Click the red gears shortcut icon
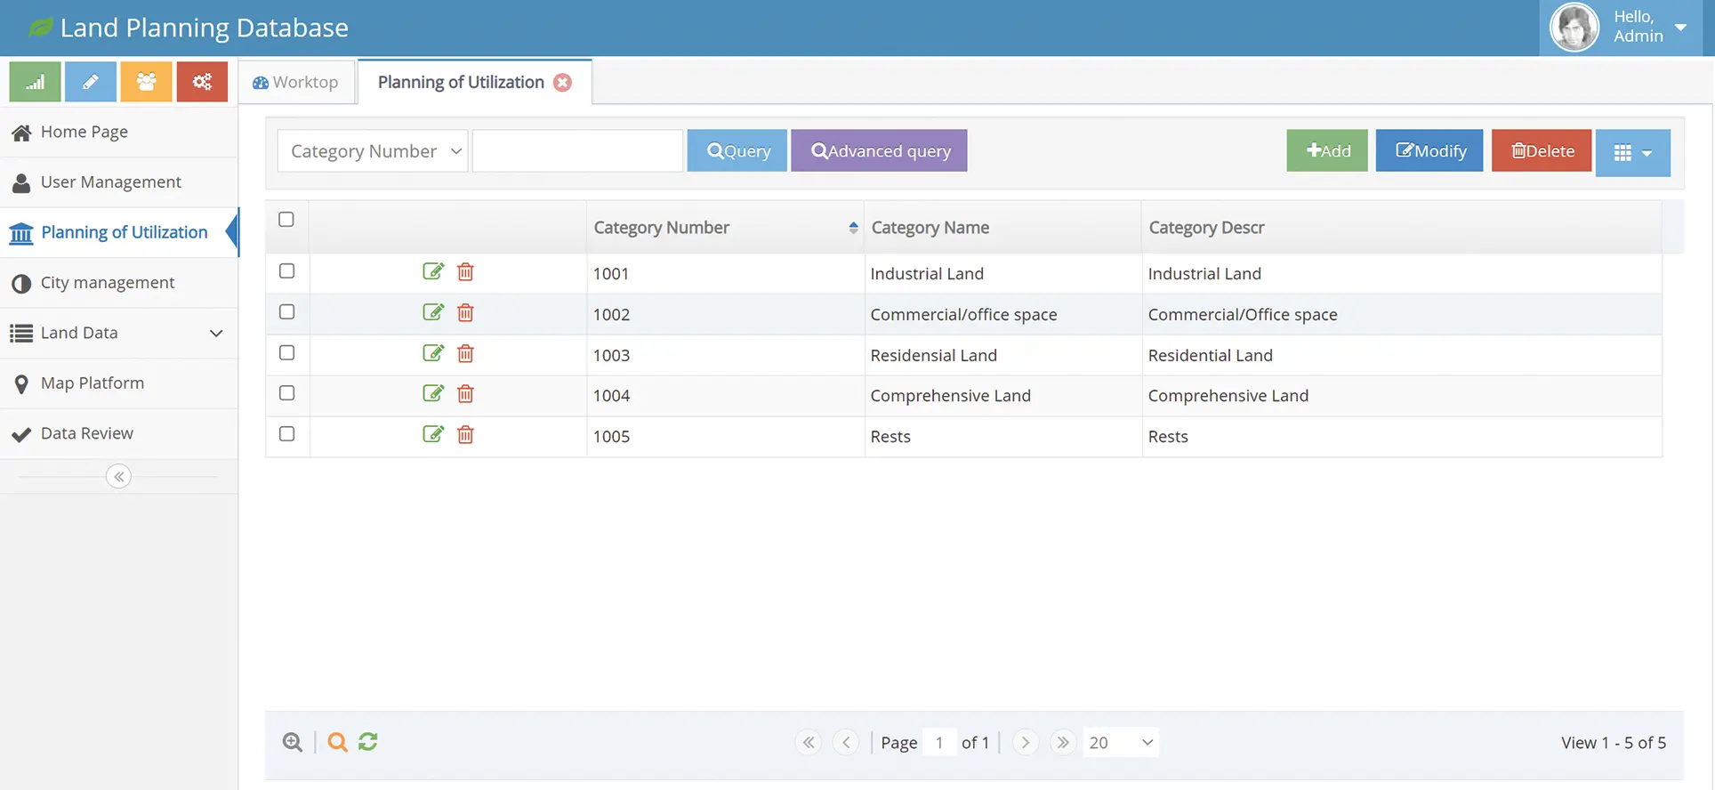The image size is (1715, 790). [202, 82]
